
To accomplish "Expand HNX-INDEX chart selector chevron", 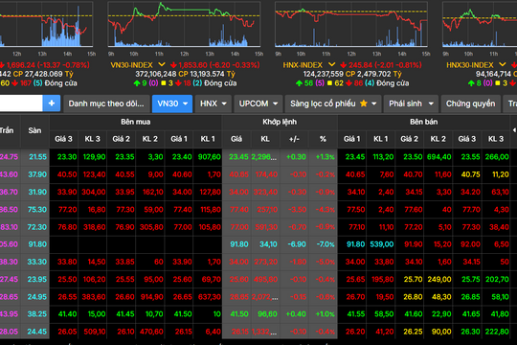I will coord(331,65).
